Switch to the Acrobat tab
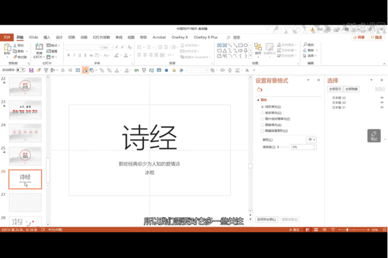 pos(159,37)
